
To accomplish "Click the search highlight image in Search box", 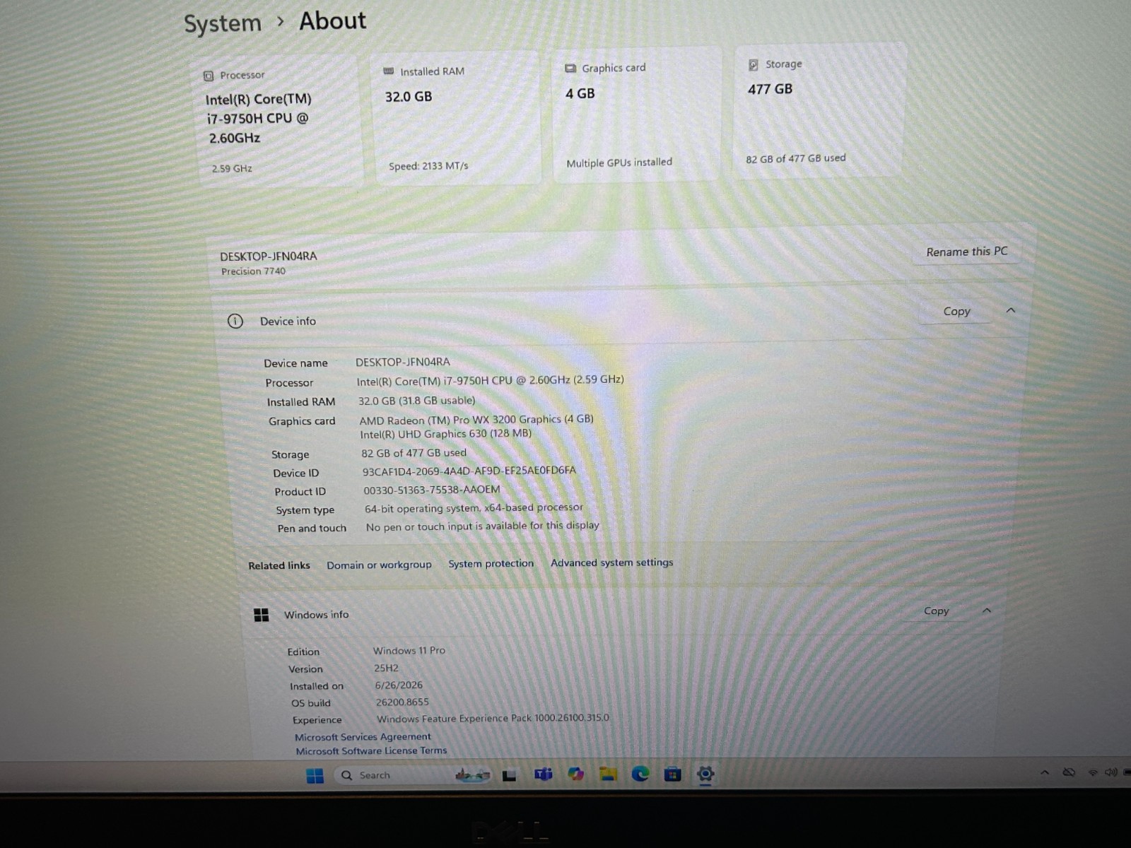I will coord(473,775).
